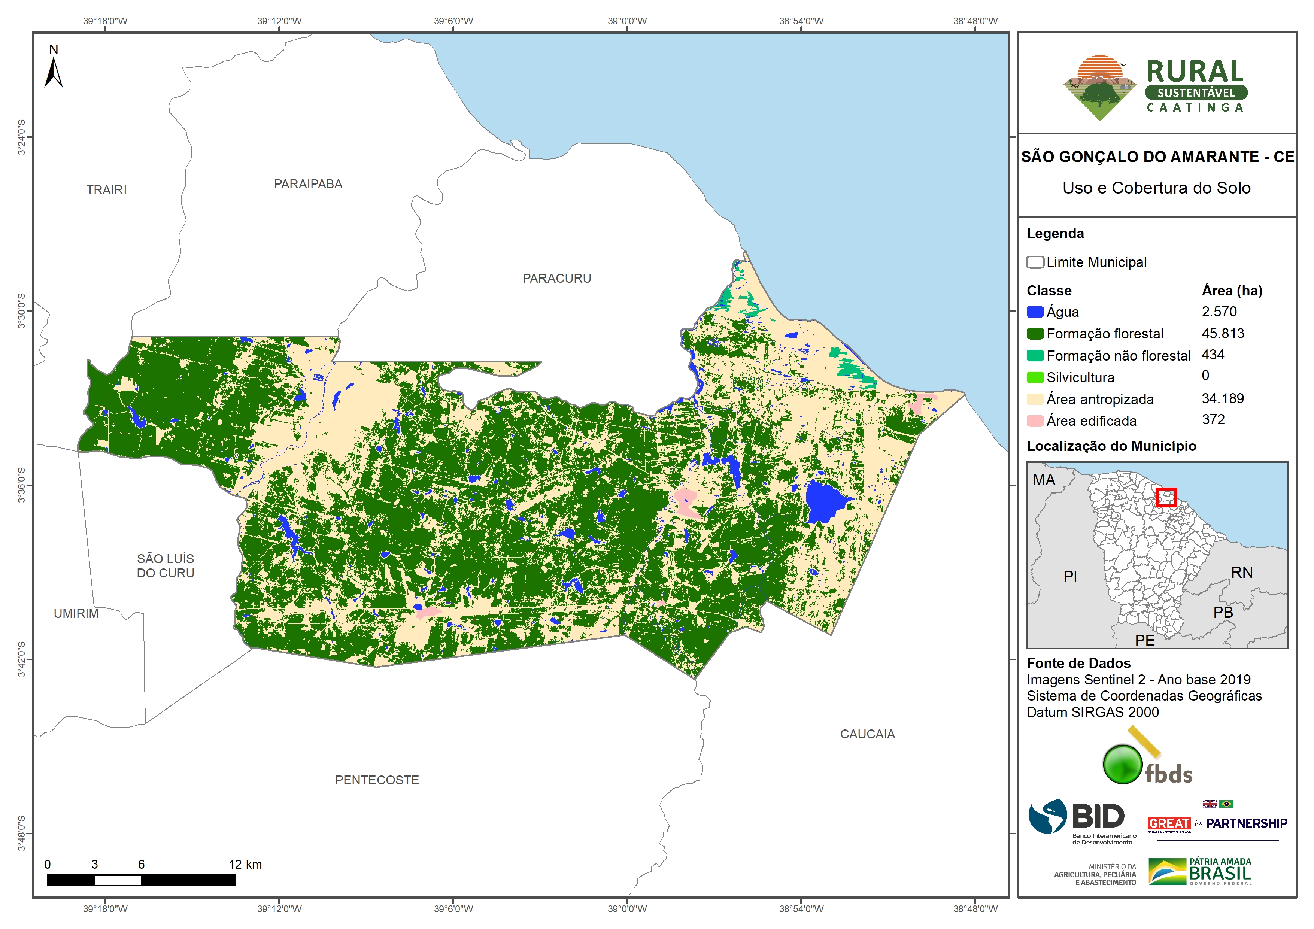Viewport: 1314px width, 929px height.
Task: Click the Área antropizada beige swatch
Action: pos(1035,399)
